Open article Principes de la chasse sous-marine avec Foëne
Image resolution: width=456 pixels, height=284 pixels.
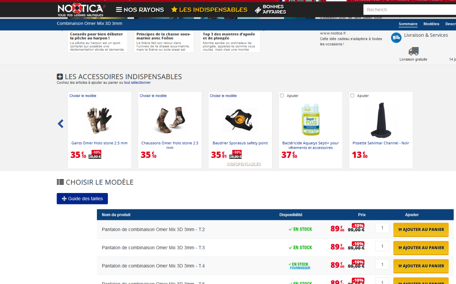click(163, 36)
